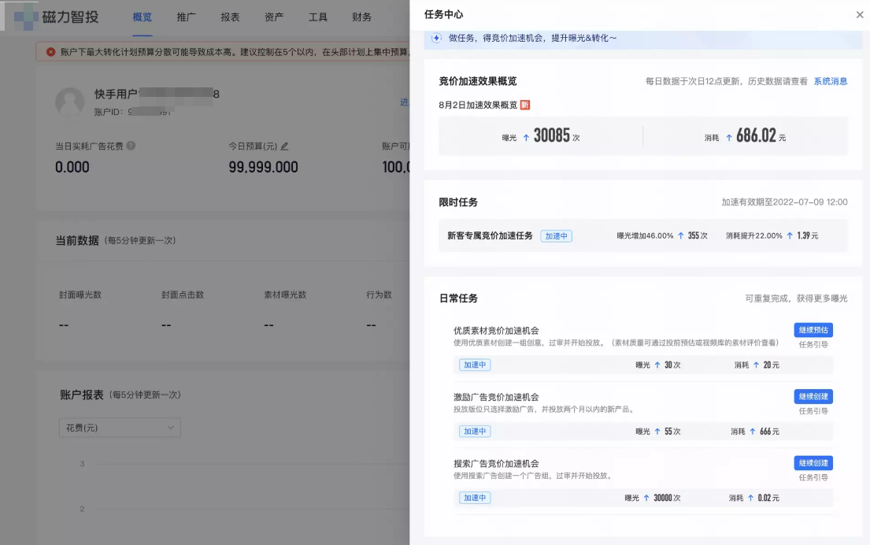Click the 加速中 badge on 新客专属竞价加速任务
Image resolution: width=870 pixels, height=545 pixels.
tap(556, 235)
